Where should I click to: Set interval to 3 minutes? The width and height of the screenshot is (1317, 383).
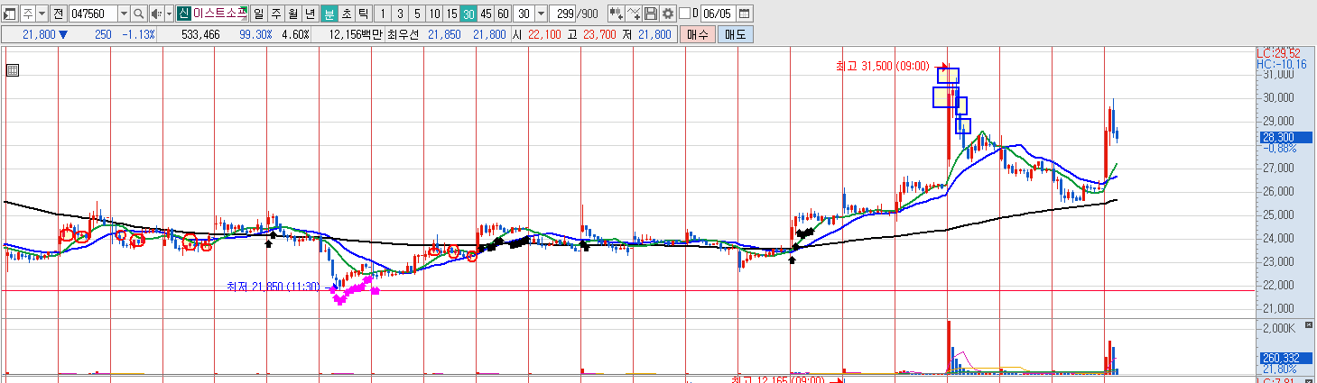(x=400, y=14)
